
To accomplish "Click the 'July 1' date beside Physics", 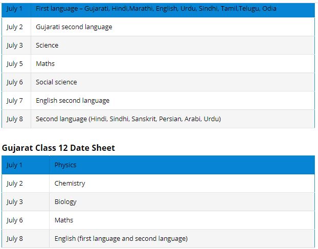I will (x=15, y=165).
